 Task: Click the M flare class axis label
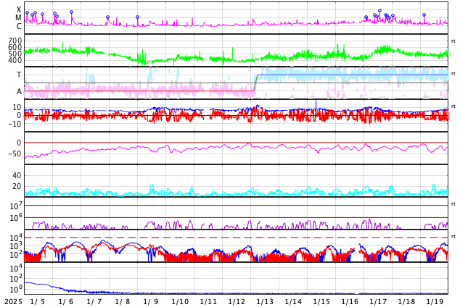pyautogui.click(x=18, y=18)
